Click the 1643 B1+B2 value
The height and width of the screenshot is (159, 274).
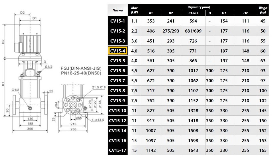[x=193, y=150]
